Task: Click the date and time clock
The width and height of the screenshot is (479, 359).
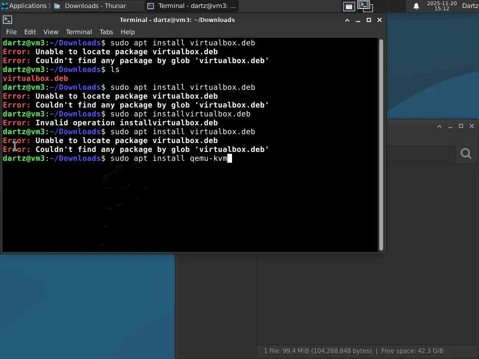Action: click(442, 6)
